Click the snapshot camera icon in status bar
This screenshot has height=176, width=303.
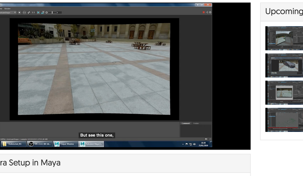206,139
